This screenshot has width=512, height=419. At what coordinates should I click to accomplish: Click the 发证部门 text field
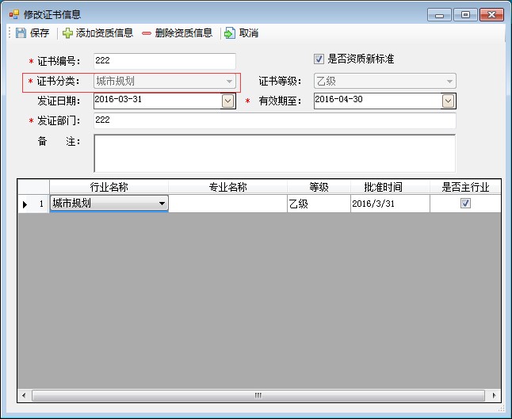[x=274, y=120]
